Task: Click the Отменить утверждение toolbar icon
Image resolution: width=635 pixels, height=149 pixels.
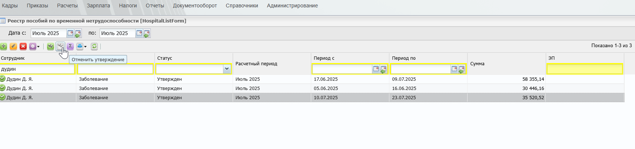Action: tap(60, 46)
